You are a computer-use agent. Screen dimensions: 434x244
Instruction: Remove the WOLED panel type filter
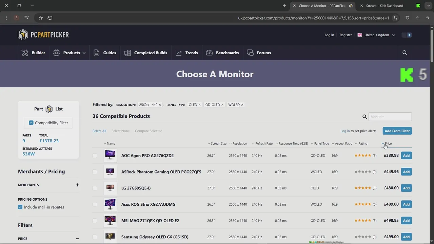[242, 105]
